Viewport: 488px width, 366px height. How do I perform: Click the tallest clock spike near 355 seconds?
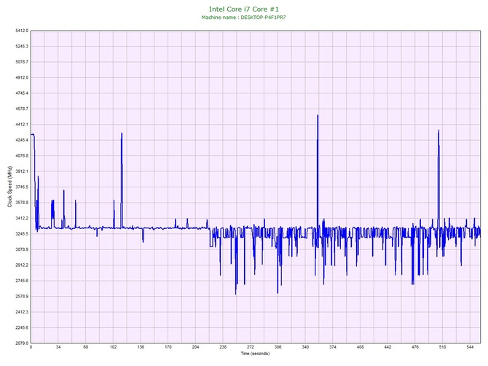(x=318, y=116)
